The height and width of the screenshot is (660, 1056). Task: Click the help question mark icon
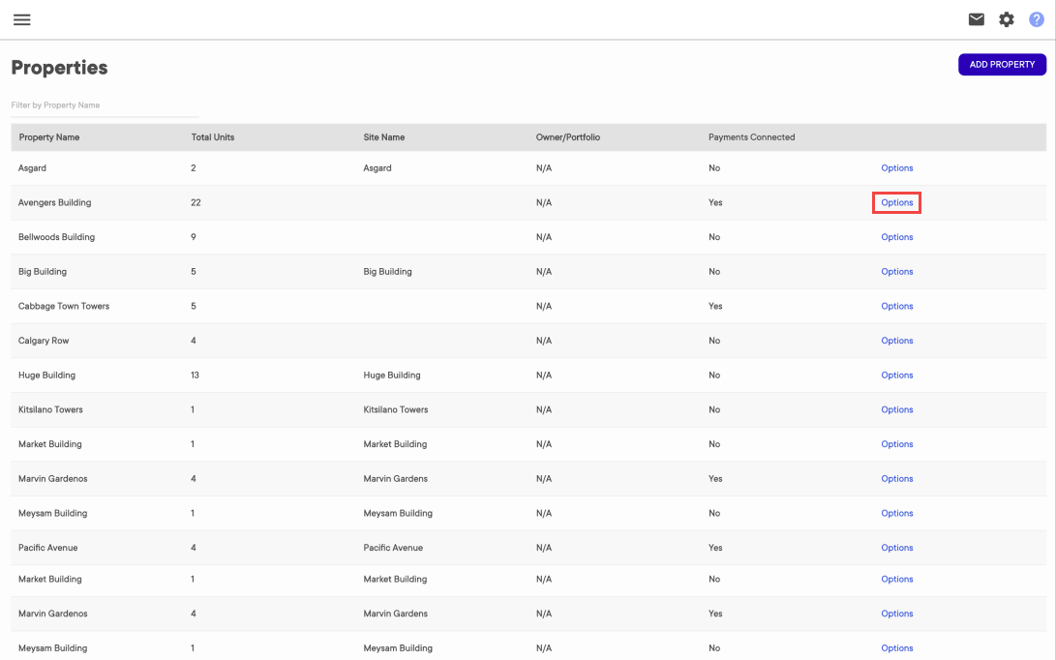tap(1035, 18)
